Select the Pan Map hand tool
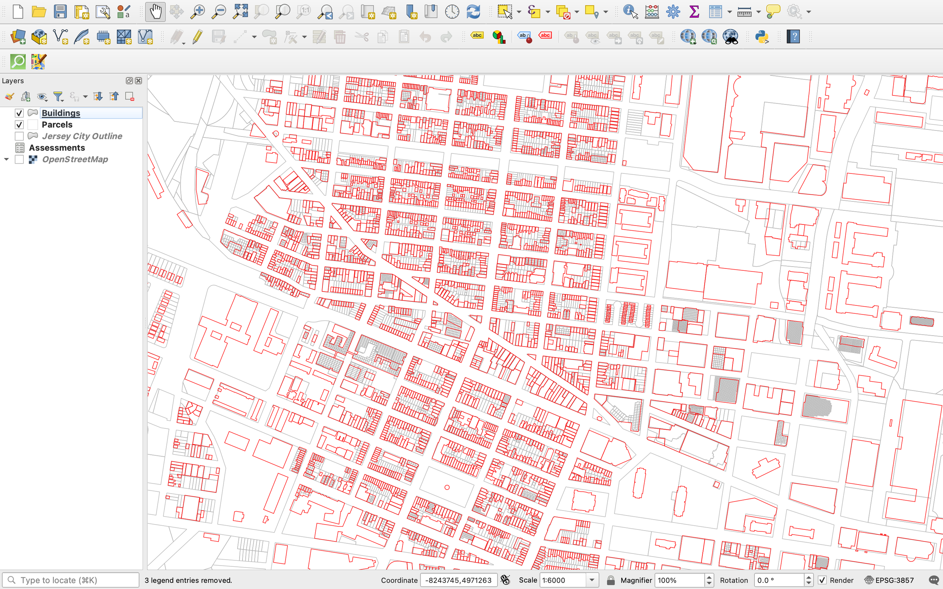Viewport: 943px width, 589px height. pos(155,12)
